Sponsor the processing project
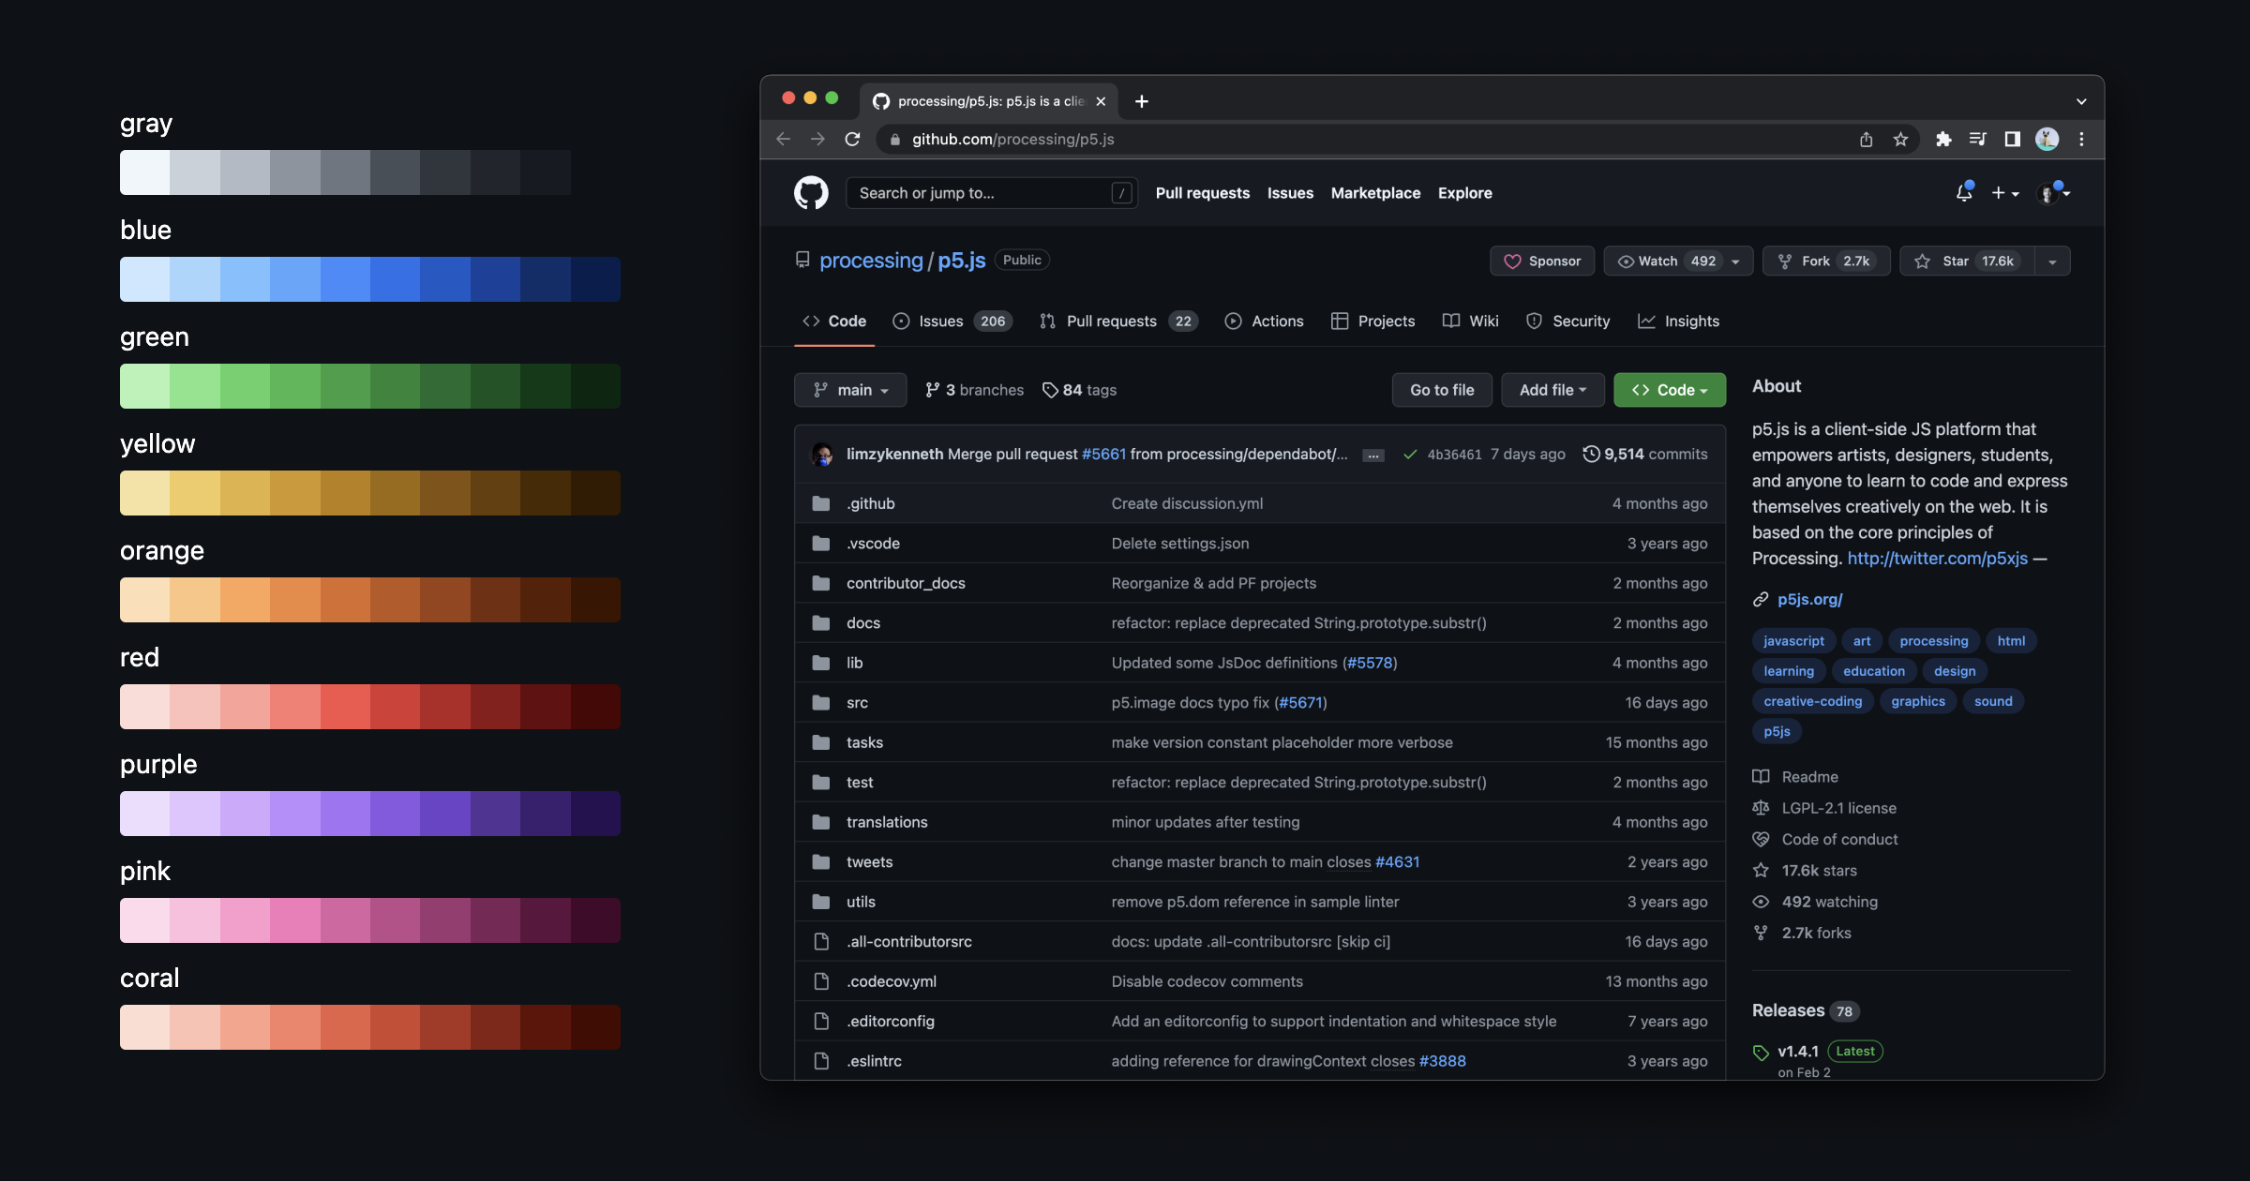Screen dimensions: 2250x1181 pos(1542,261)
